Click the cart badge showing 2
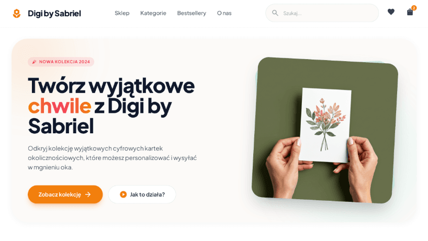Viewport: 428px width, 241px height. click(x=414, y=8)
